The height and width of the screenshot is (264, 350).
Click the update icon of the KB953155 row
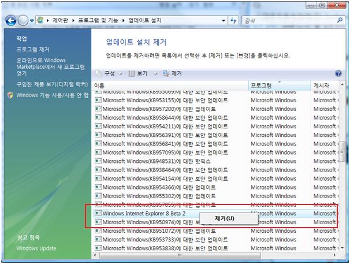coord(98,100)
